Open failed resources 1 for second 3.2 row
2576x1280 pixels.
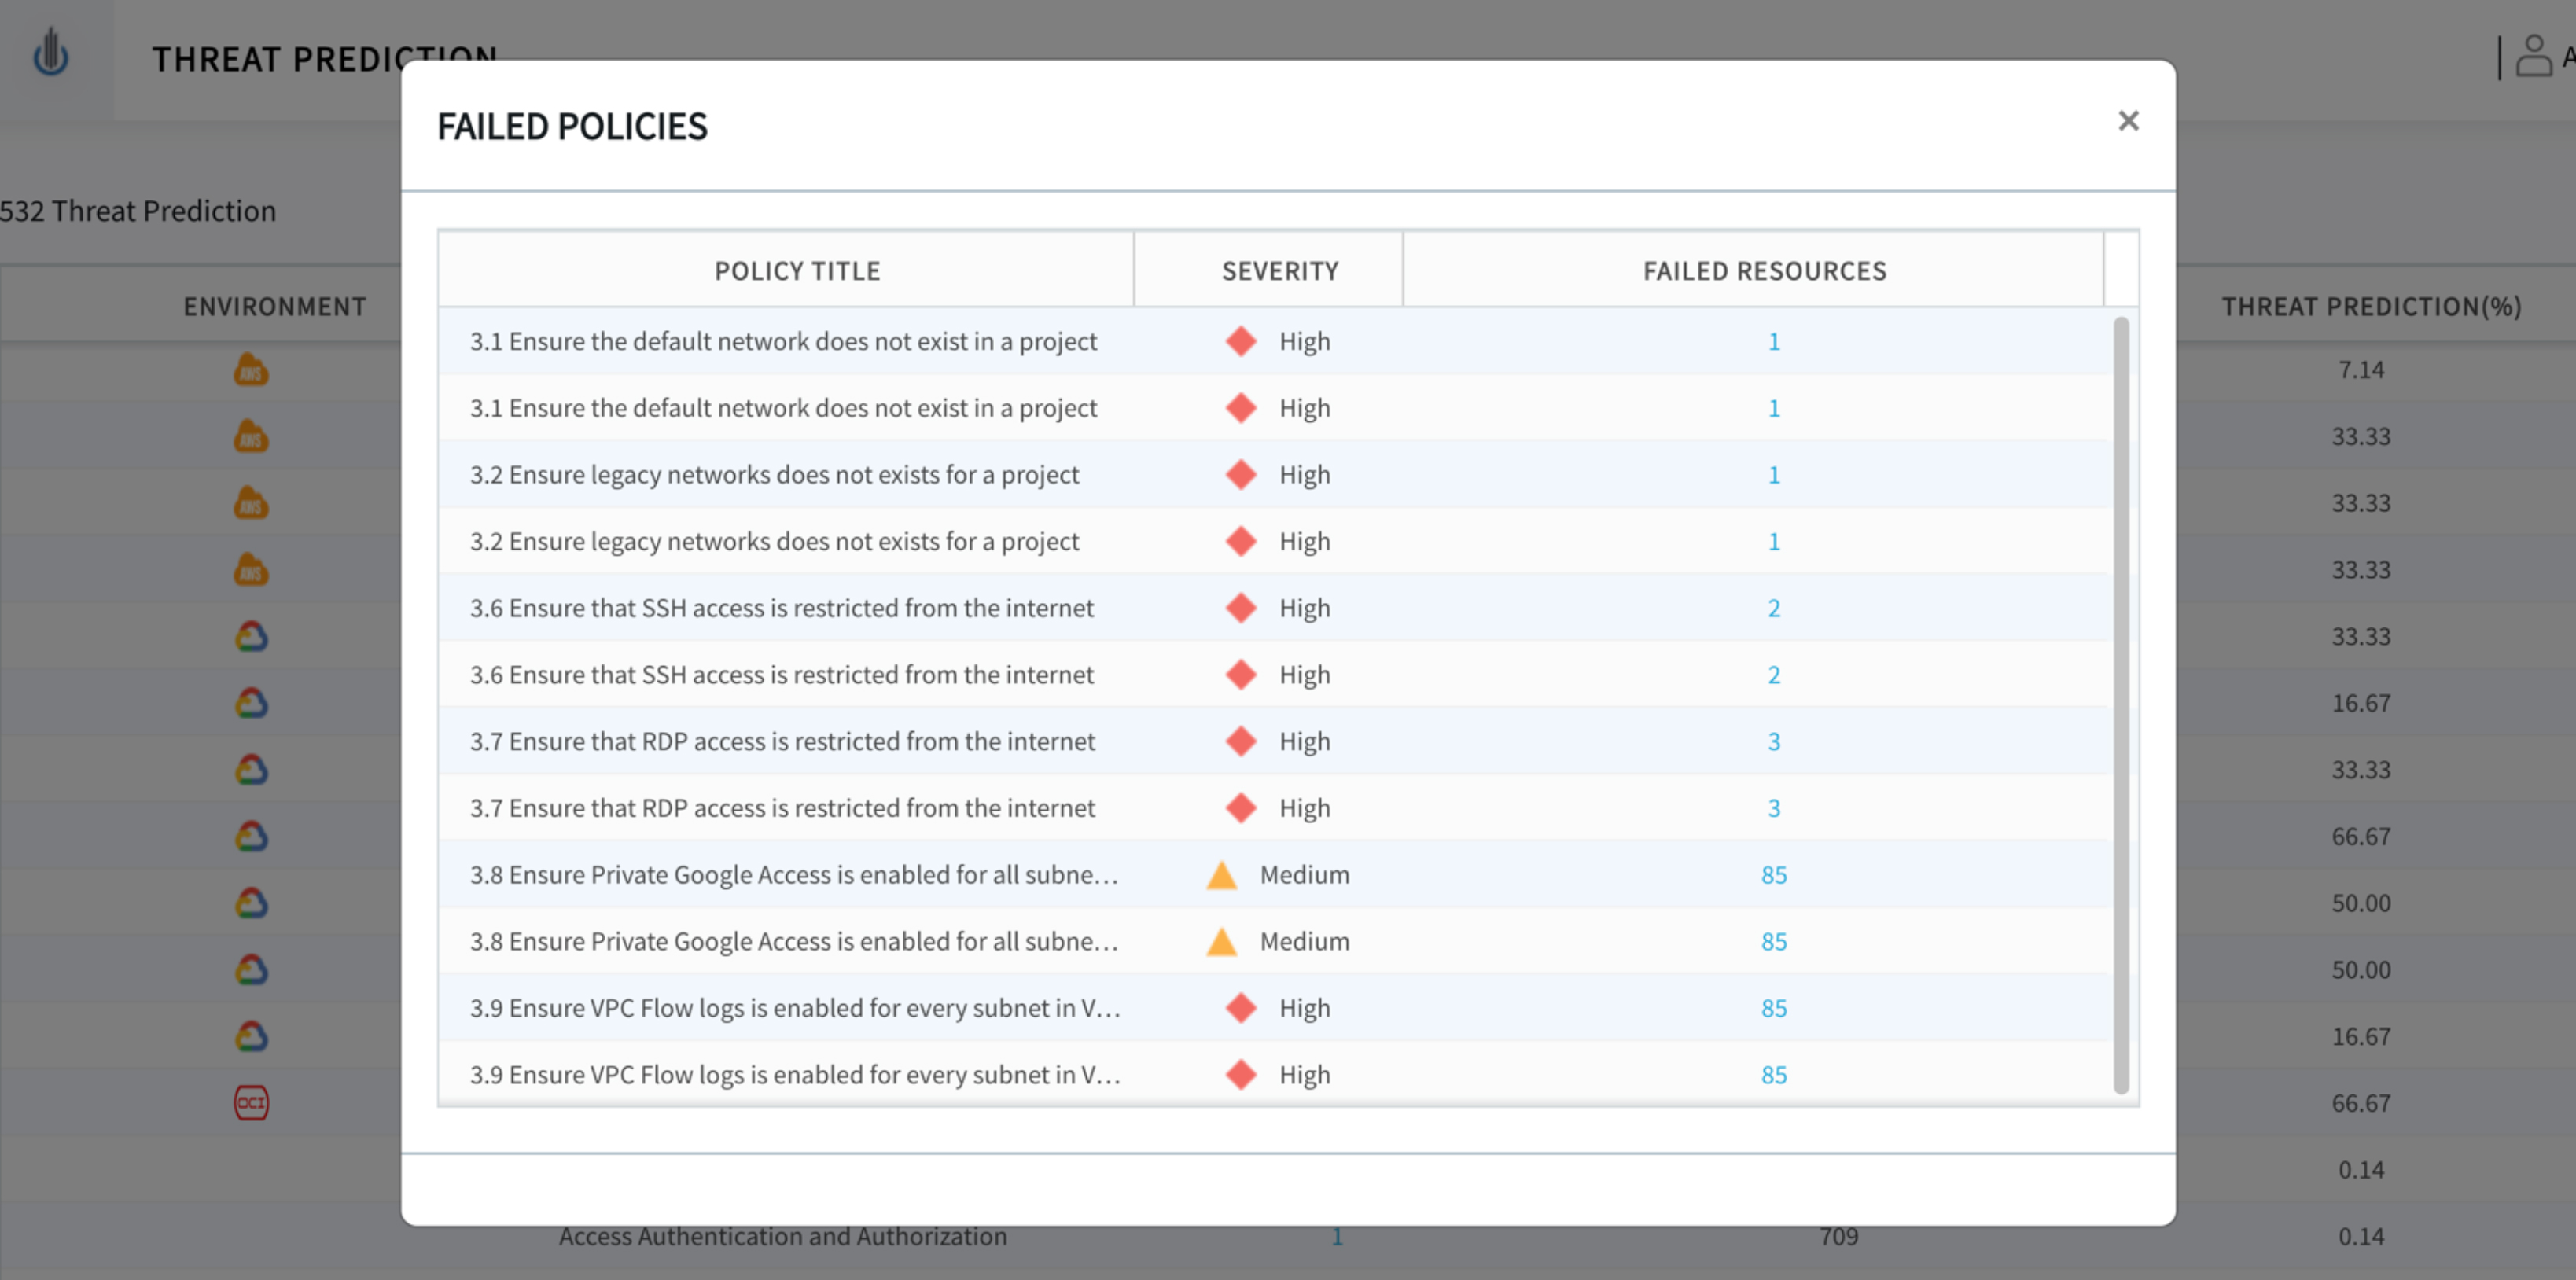[1774, 542]
